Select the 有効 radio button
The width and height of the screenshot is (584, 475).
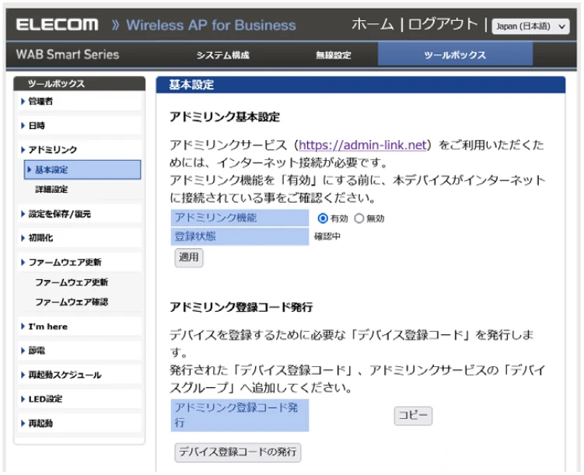pos(323,218)
